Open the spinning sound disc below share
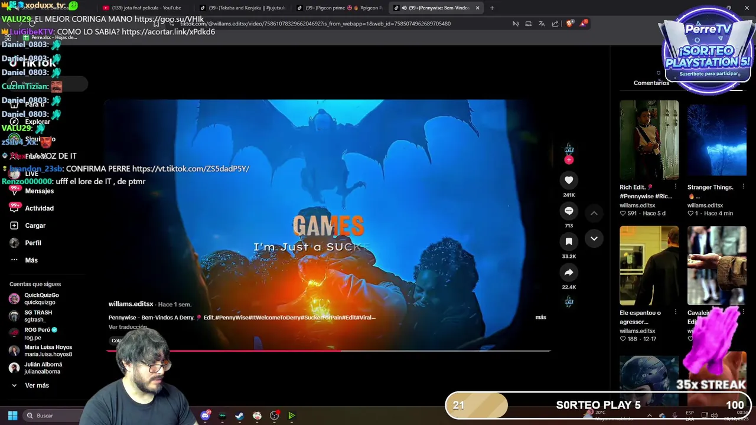756x425 pixels. (x=569, y=302)
